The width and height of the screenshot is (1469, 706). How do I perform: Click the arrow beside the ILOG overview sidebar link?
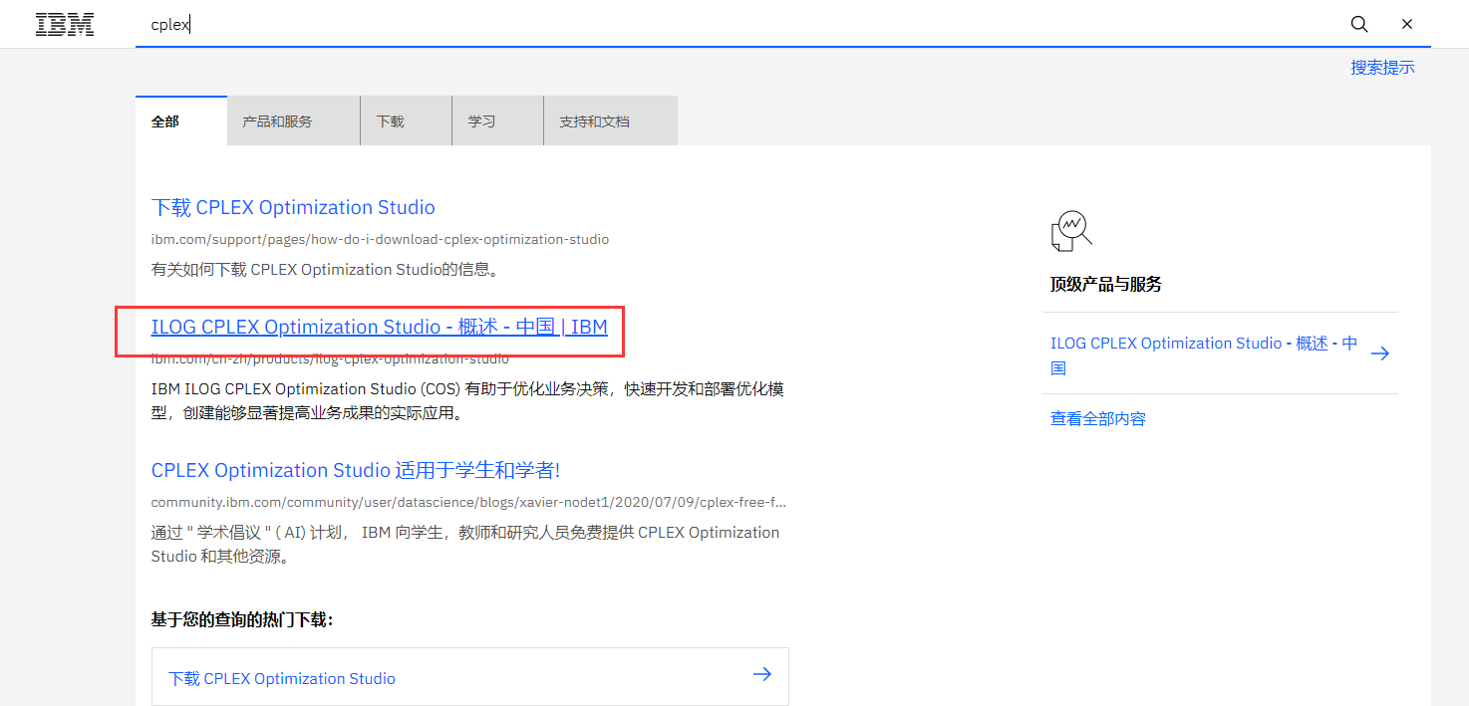[1380, 353]
